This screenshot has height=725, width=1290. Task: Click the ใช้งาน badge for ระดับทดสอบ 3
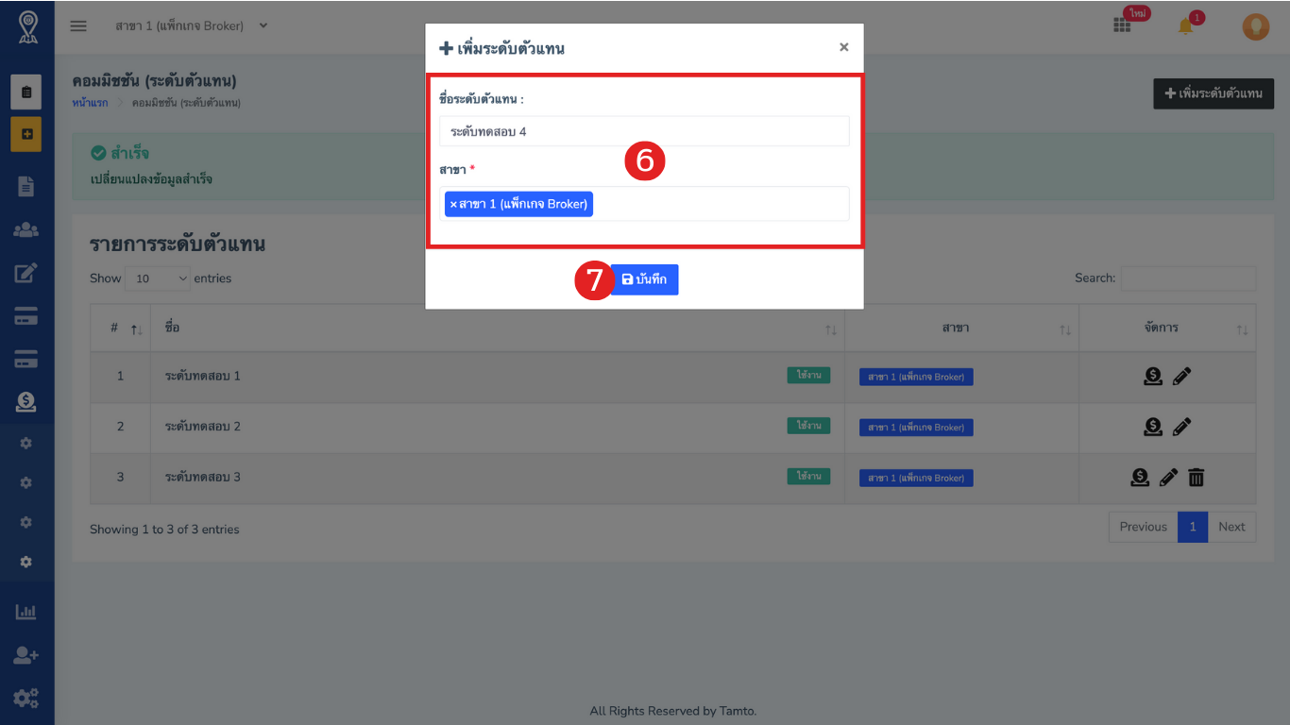tap(808, 477)
